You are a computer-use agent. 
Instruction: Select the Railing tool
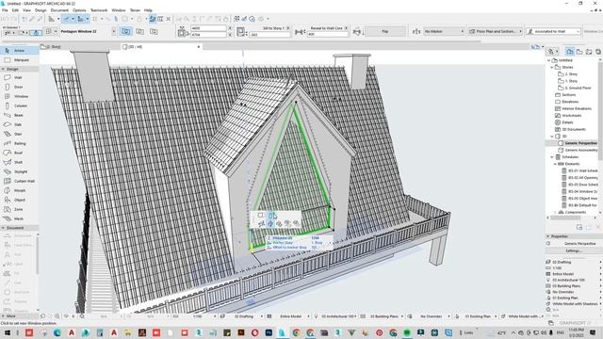[x=19, y=143]
